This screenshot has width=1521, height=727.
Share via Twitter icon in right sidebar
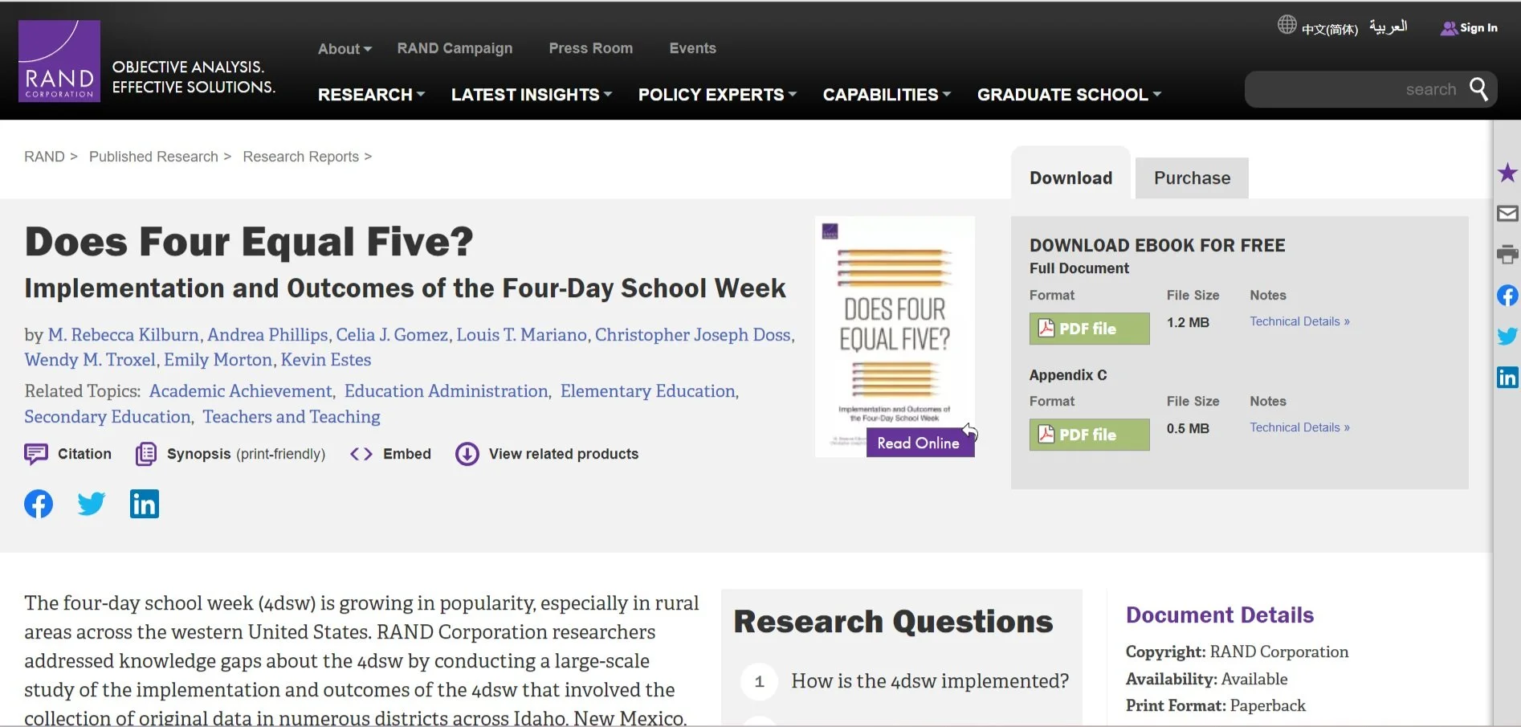pos(1507,336)
